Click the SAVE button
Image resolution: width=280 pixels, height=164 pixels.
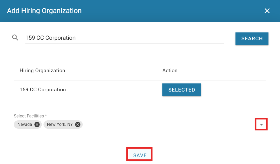tap(140, 155)
